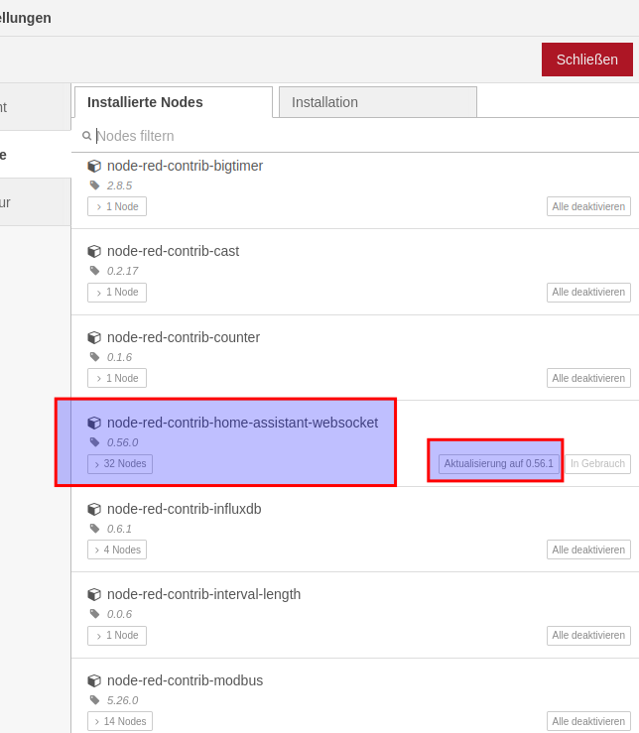Expand the 4 Nodes list for influxdb

pyautogui.click(x=117, y=550)
